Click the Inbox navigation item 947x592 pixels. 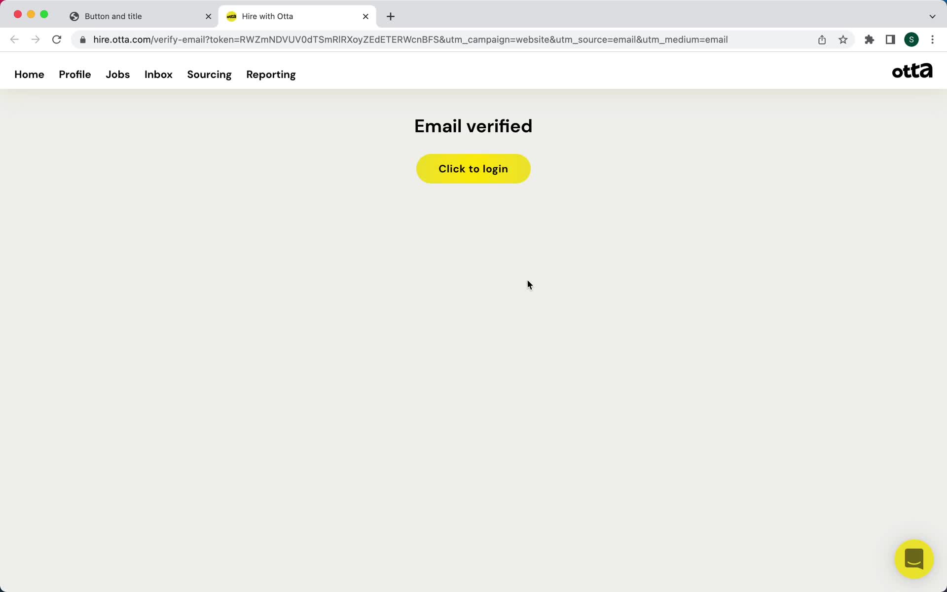[x=158, y=74]
